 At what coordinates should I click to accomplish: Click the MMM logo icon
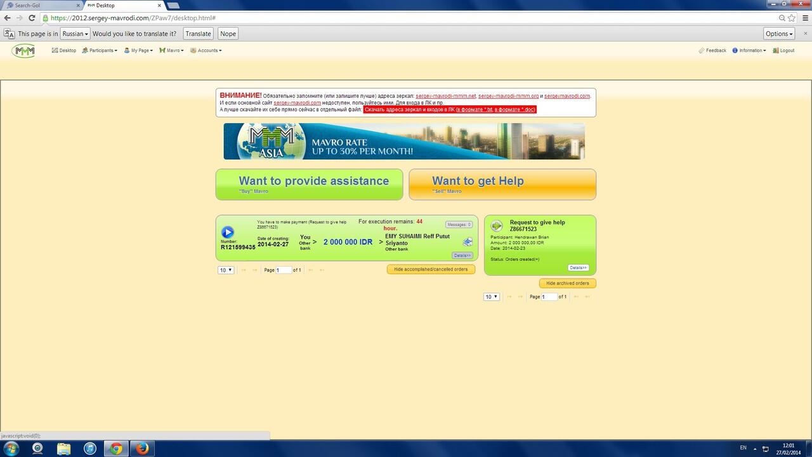pos(24,51)
